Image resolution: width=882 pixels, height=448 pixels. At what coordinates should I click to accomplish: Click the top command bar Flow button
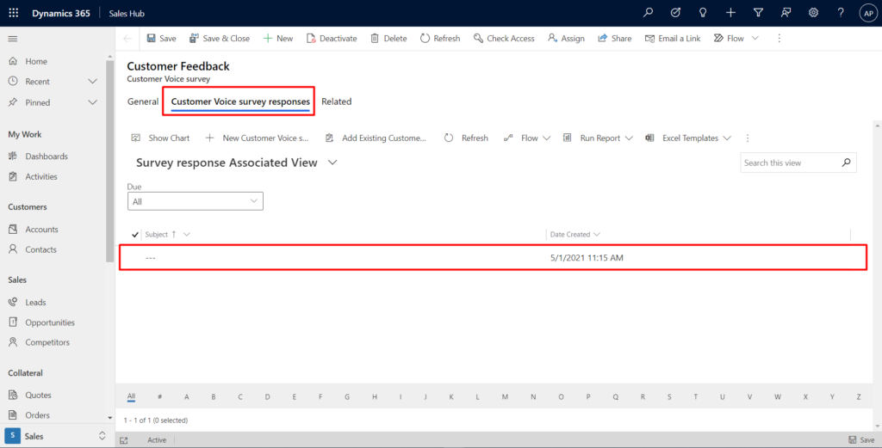[729, 38]
